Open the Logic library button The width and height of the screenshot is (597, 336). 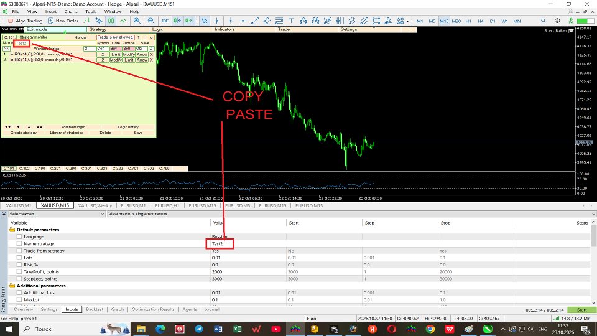[x=128, y=127]
